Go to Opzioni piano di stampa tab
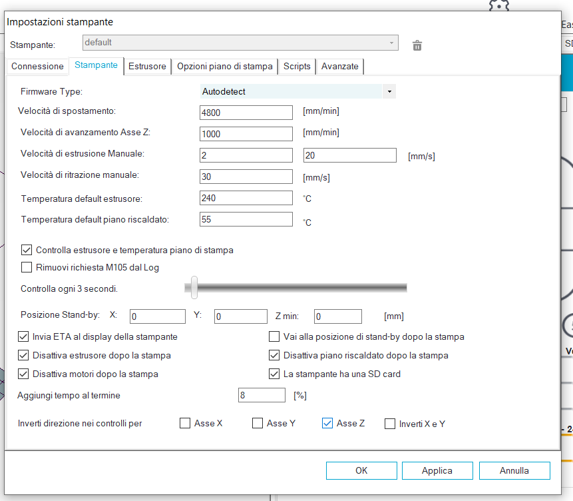Screen dimensions: 573x501 (224, 67)
